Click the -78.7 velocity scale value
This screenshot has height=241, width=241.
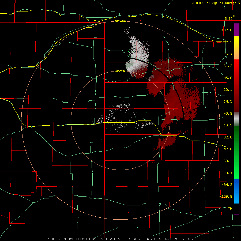(227, 173)
